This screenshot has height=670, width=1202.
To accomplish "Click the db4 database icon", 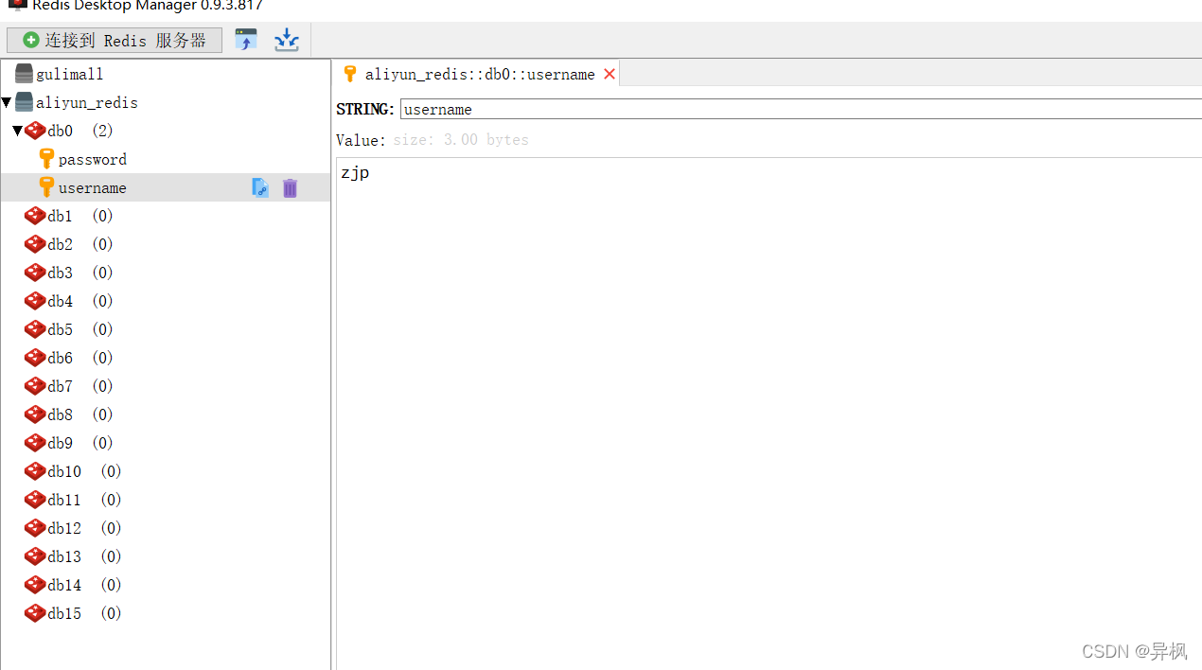I will [x=35, y=301].
